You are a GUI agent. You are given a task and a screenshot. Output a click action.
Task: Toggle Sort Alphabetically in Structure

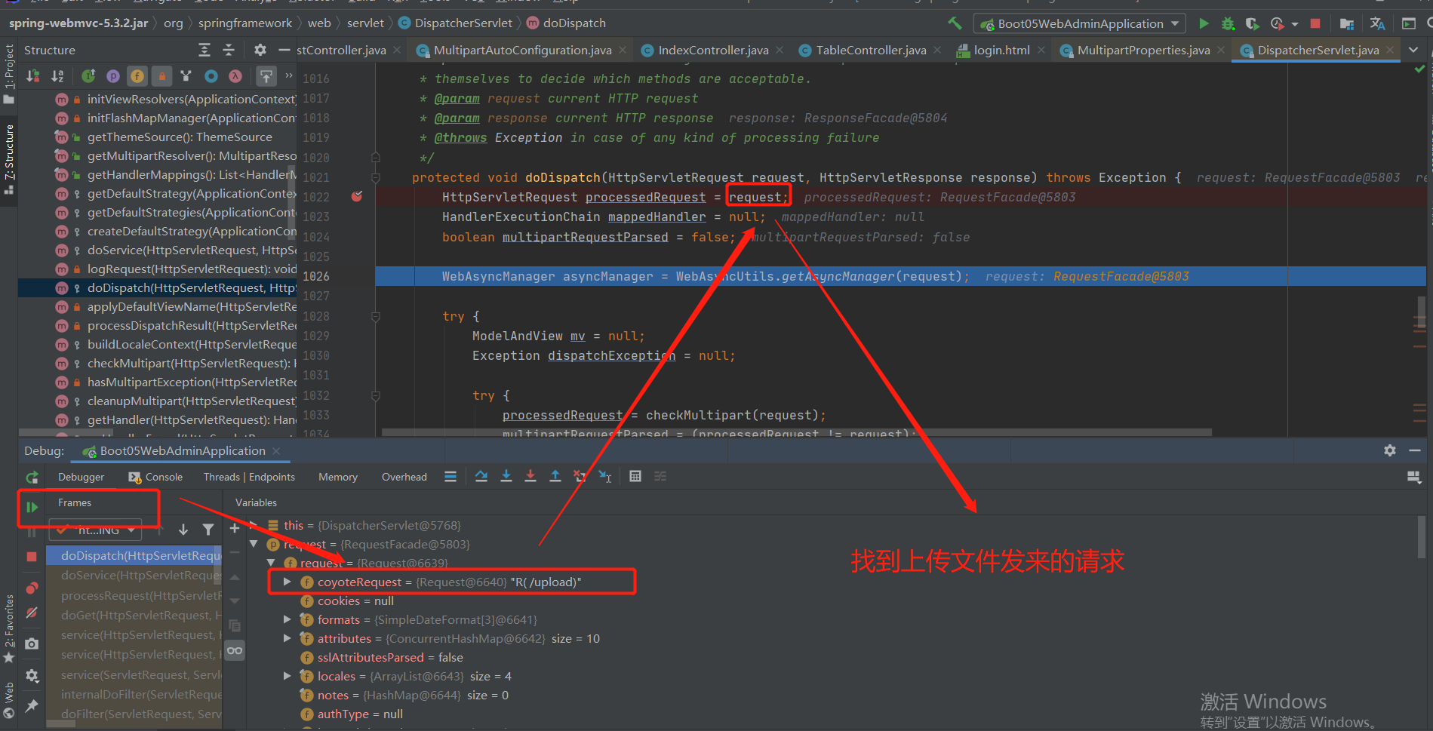[57, 75]
